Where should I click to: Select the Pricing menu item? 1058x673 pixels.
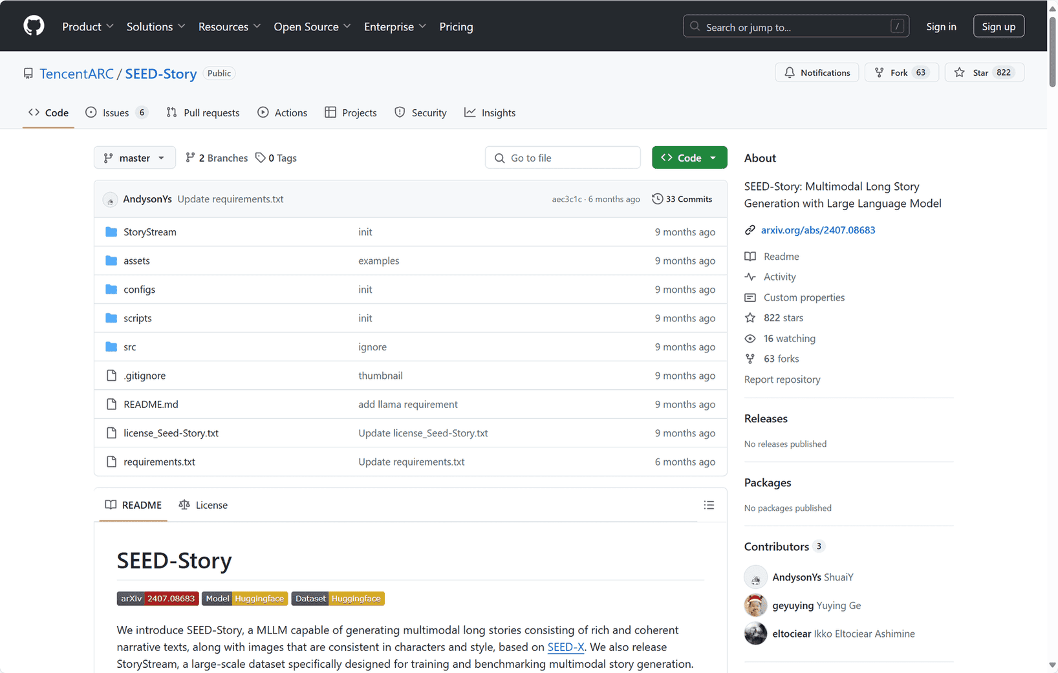456,27
